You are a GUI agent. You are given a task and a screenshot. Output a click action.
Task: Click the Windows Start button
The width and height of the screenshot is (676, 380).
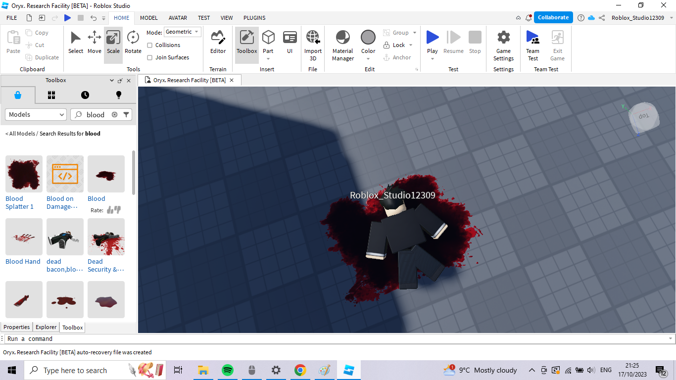pyautogui.click(x=12, y=370)
